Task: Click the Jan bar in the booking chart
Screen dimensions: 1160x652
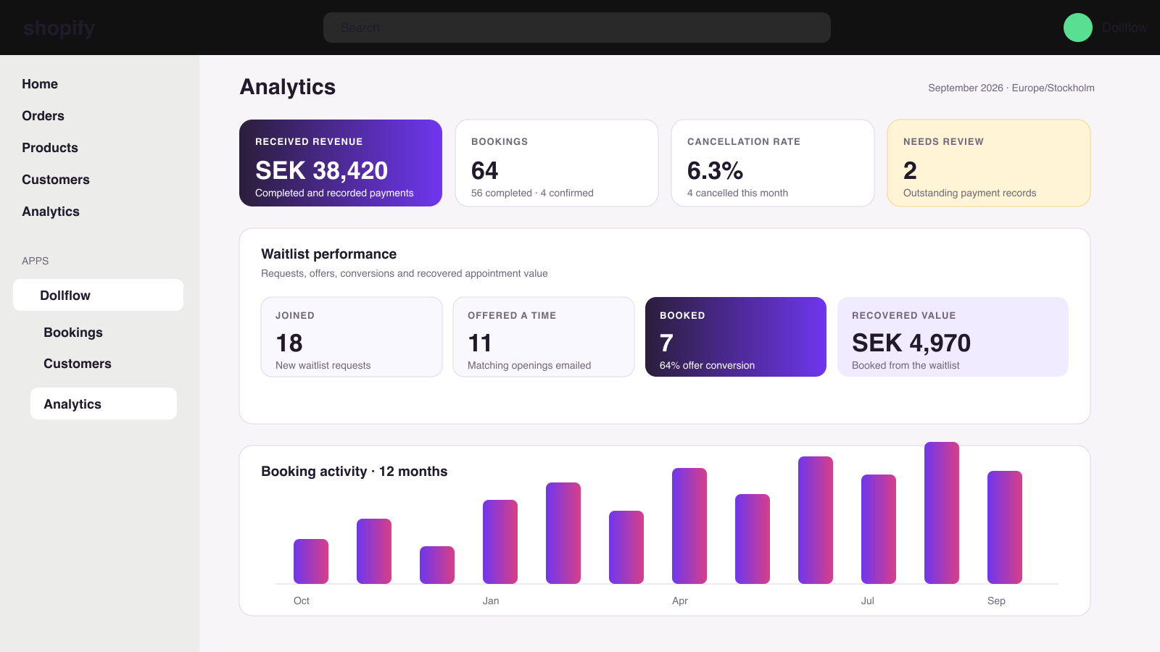Action: [500, 542]
